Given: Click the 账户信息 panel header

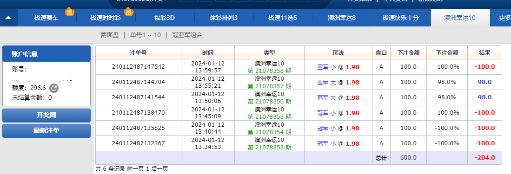Looking at the screenshot, I should [x=46, y=54].
